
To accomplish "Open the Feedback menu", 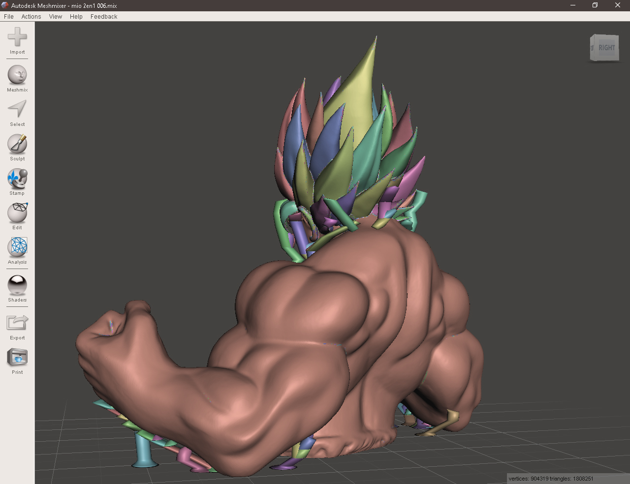I will 104,16.
